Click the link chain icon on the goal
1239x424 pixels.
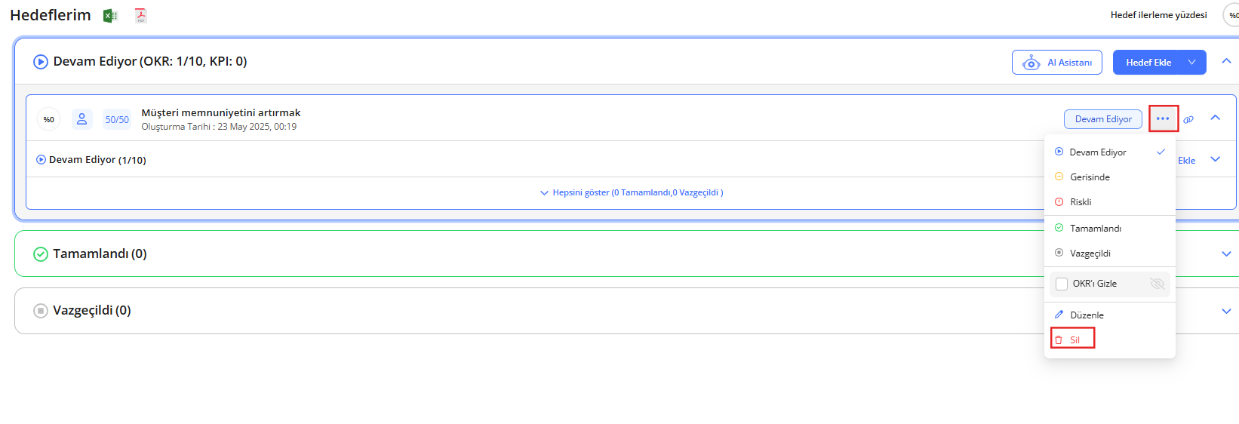click(x=1188, y=119)
